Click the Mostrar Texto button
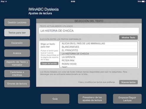Image resolution: width=146 pixels, height=109 pixels. point(128,38)
